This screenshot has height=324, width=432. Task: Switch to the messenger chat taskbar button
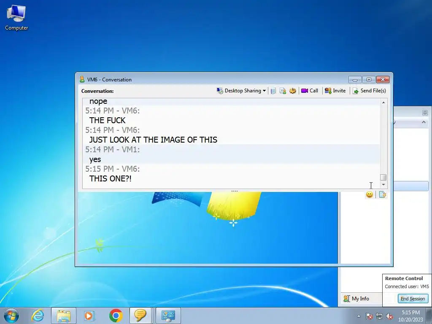click(140, 316)
